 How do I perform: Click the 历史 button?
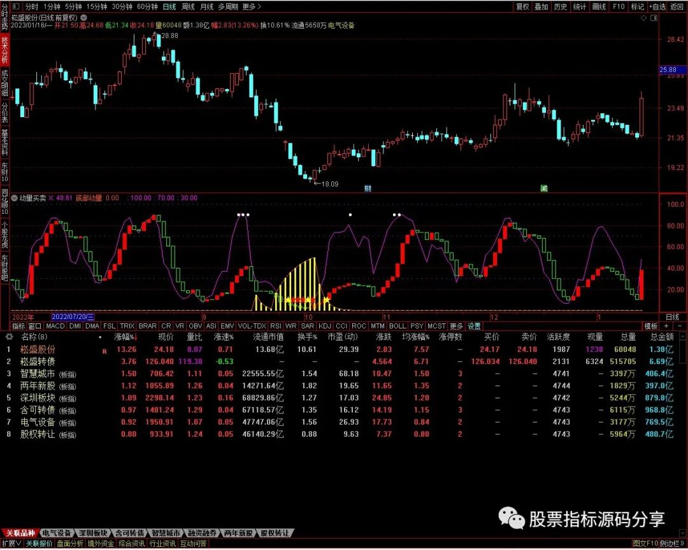coord(561,6)
